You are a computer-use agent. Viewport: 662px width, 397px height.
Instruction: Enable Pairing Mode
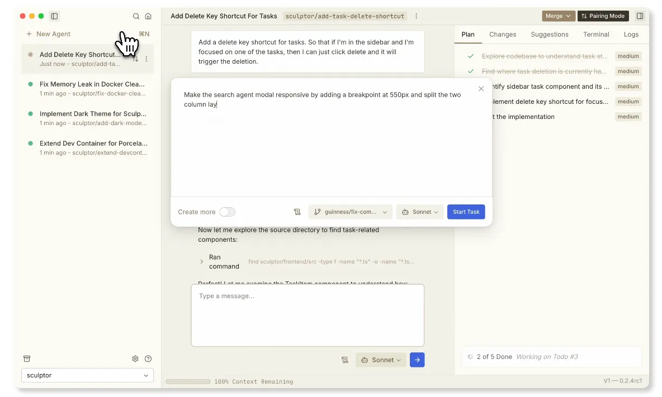click(603, 16)
